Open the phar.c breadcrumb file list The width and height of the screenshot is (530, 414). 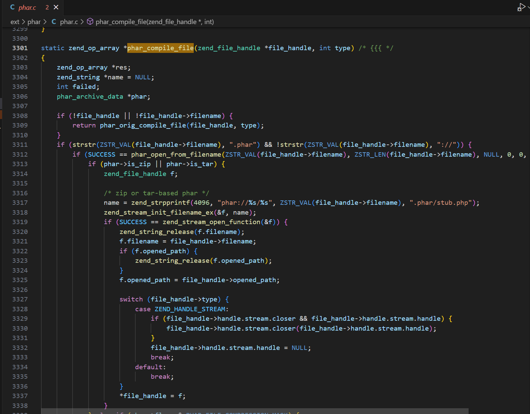click(69, 22)
